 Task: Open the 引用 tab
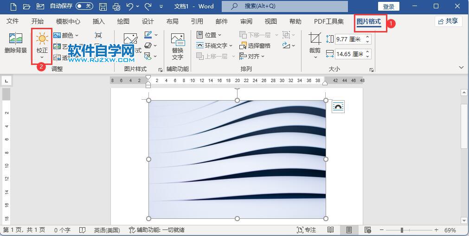[x=197, y=21]
